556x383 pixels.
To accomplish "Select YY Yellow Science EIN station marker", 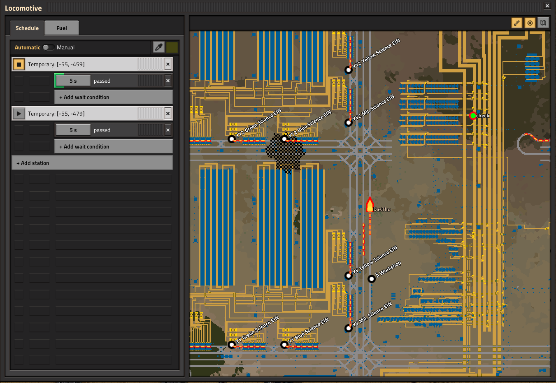I will click(x=349, y=276).
